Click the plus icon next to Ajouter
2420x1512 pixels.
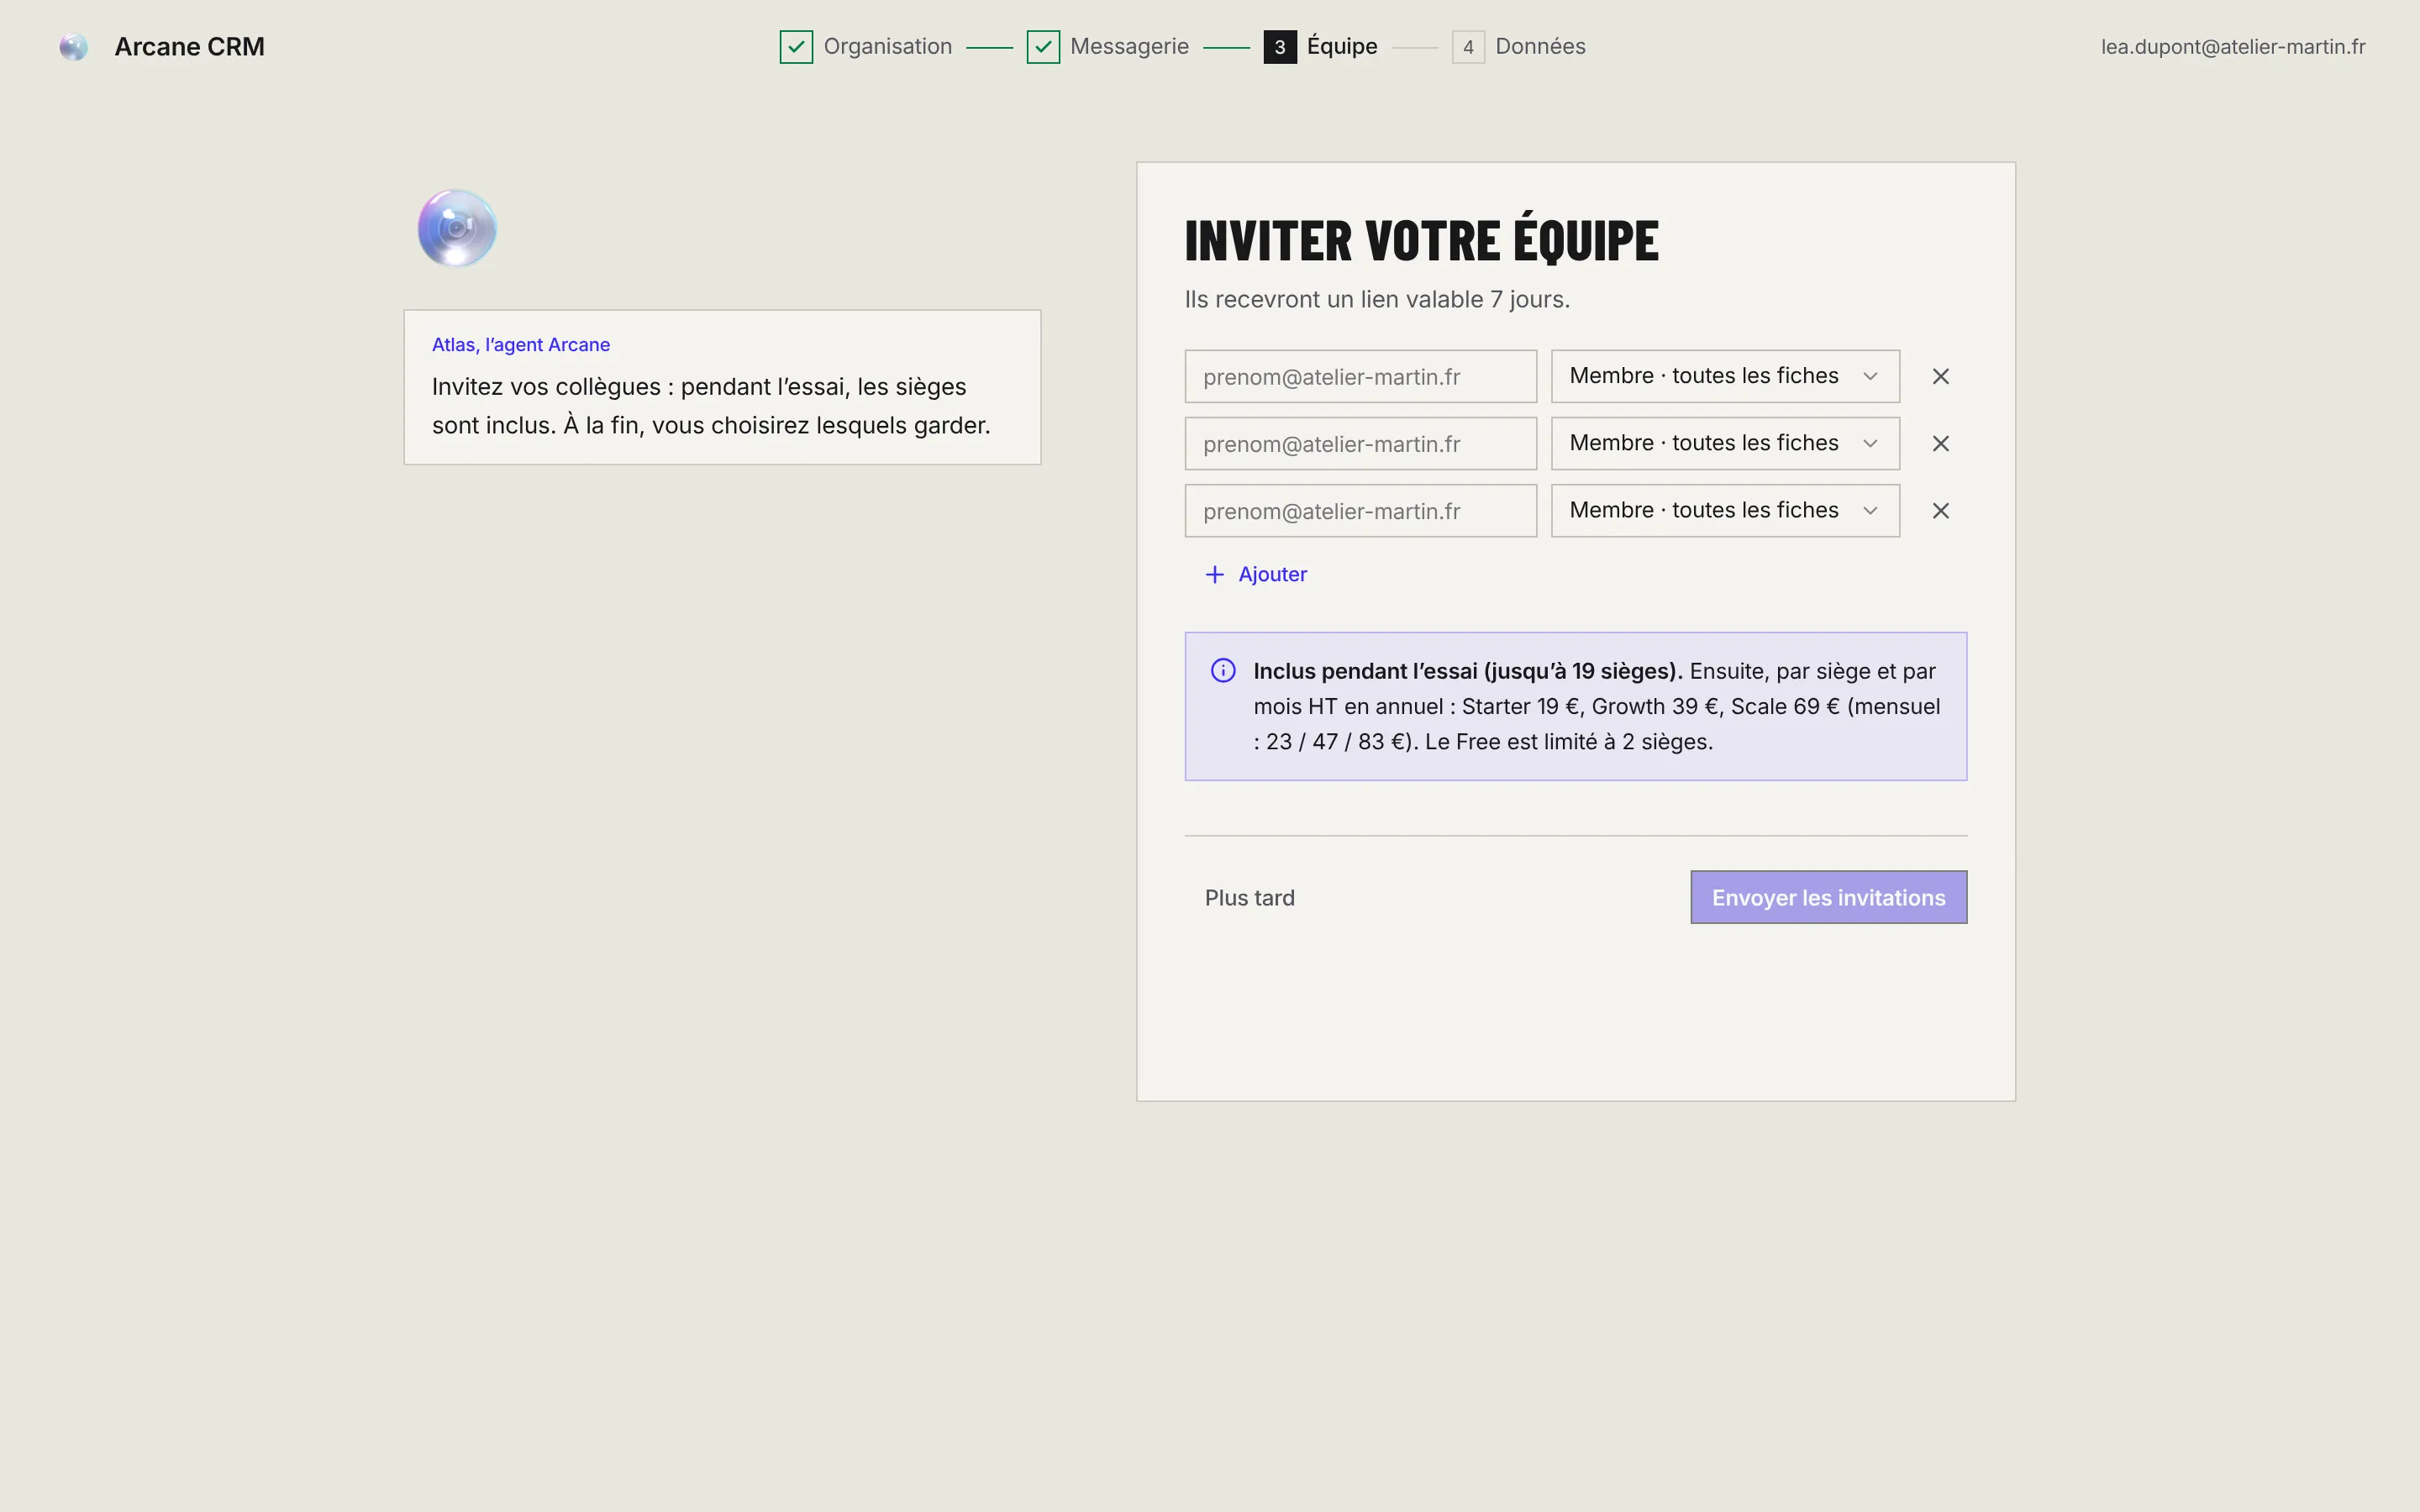(1214, 574)
